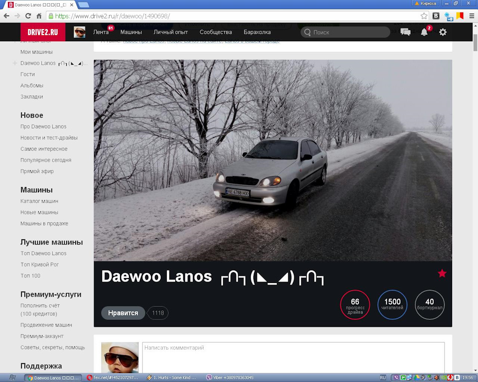
Task: Open the Windows Start button
Action: (x=12, y=378)
